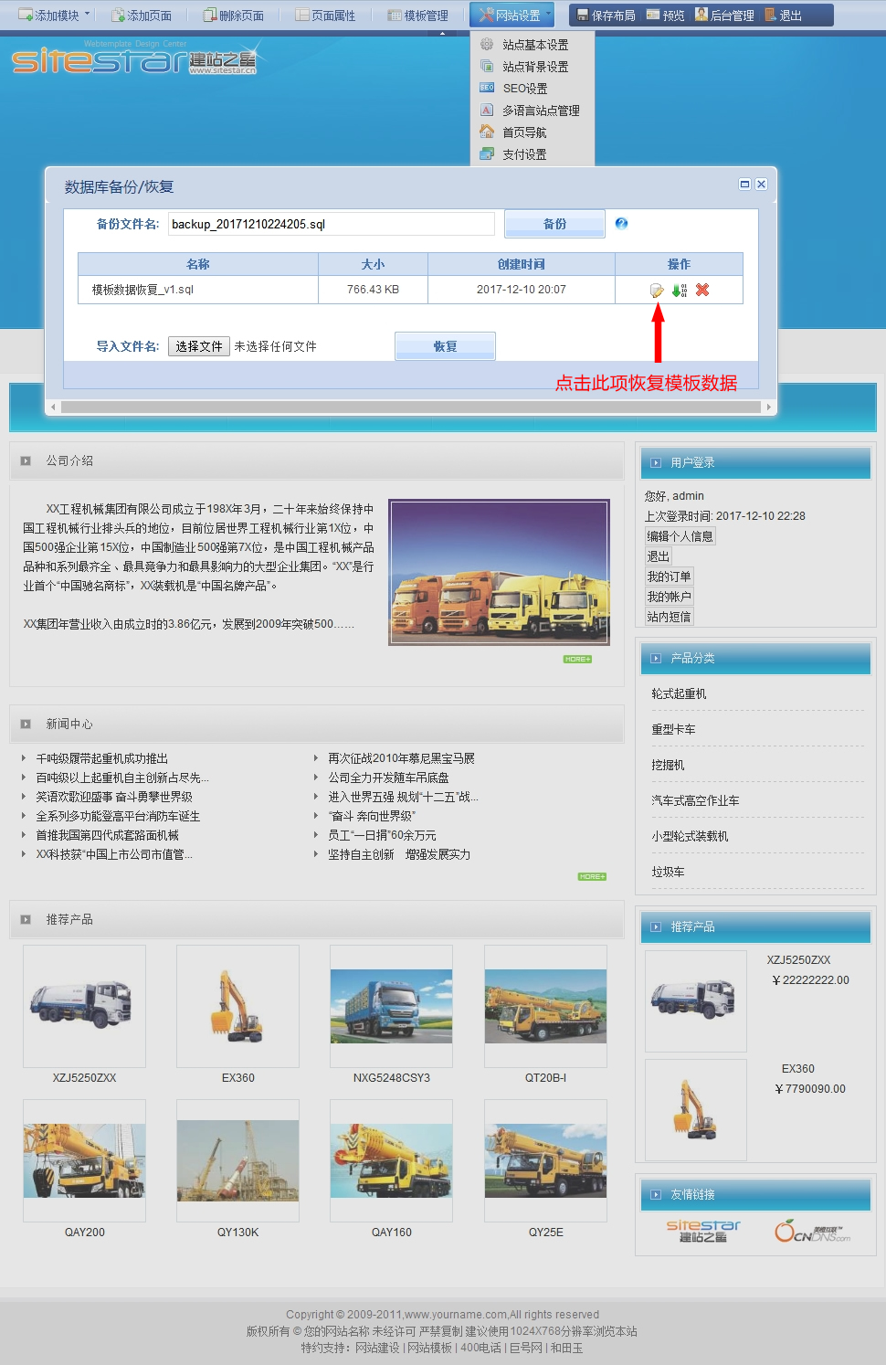Collapse the 用户登录 panel expander

pos(656,463)
